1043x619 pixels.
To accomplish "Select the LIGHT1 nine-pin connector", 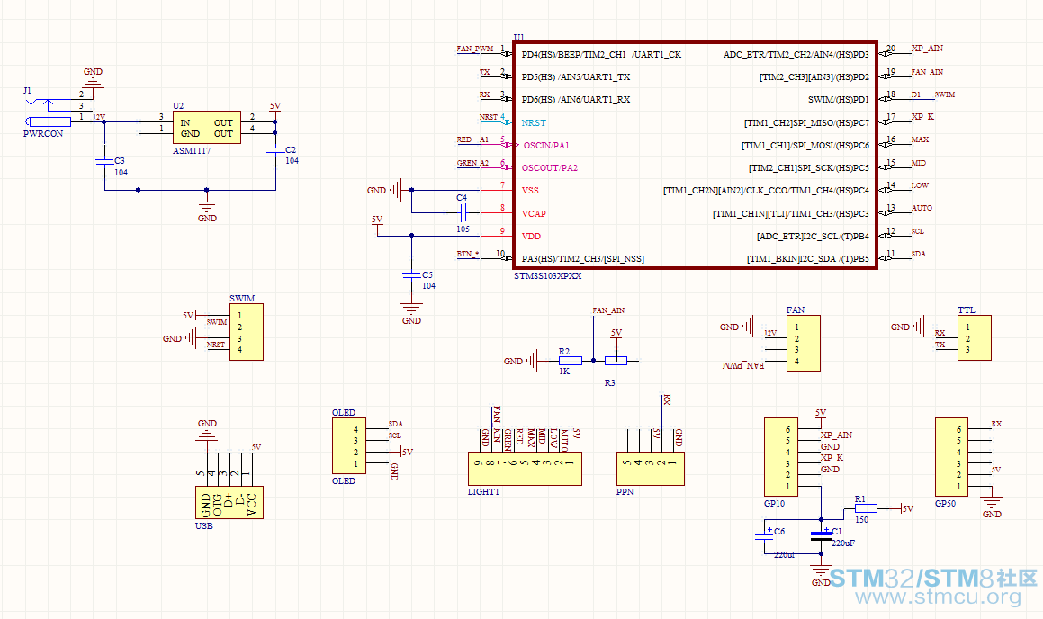I will (525, 469).
